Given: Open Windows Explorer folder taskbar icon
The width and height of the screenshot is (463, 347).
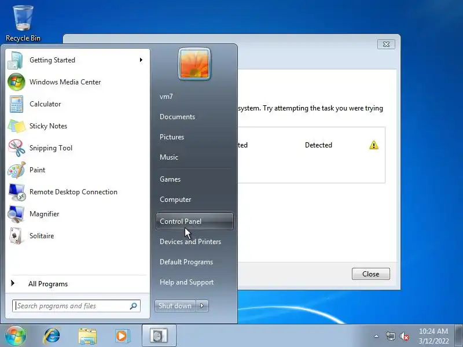Looking at the screenshot, I should [87, 336].
